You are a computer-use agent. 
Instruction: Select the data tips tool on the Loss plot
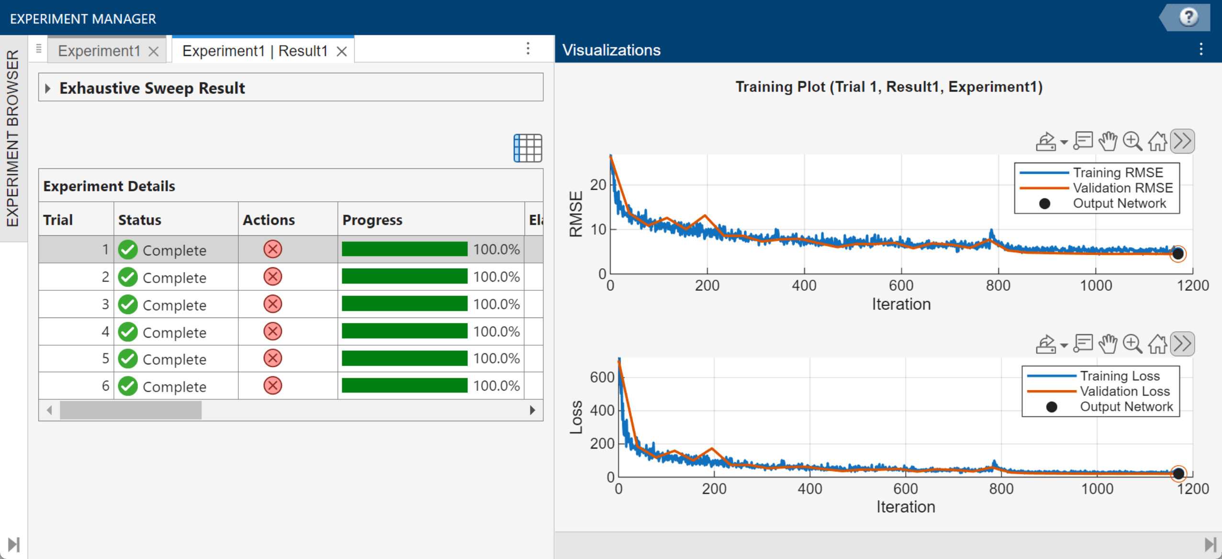pyautogui.click(x=1083, y=343)
